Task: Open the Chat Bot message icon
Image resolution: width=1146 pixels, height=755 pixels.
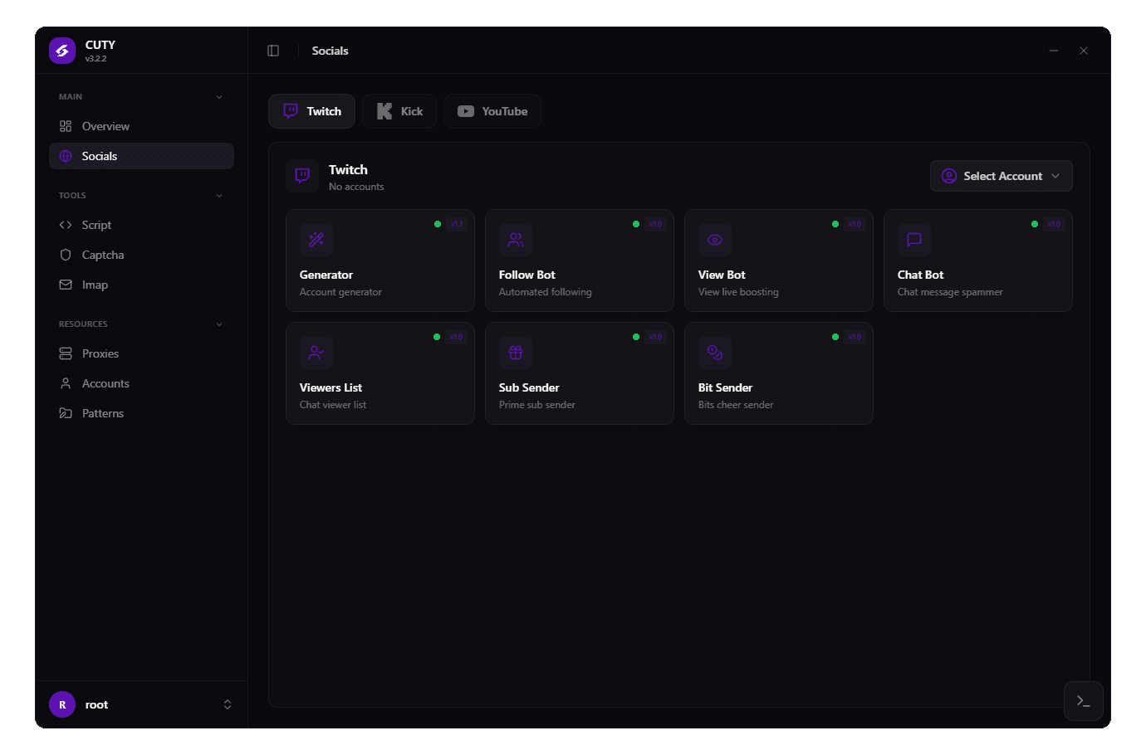Action: click(914, 240)
